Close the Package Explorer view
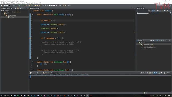This screenshot has height=97, width=172. coord(12,8)
